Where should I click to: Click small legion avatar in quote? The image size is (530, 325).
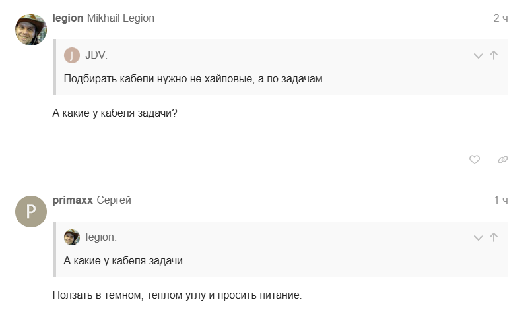(71, 237)
